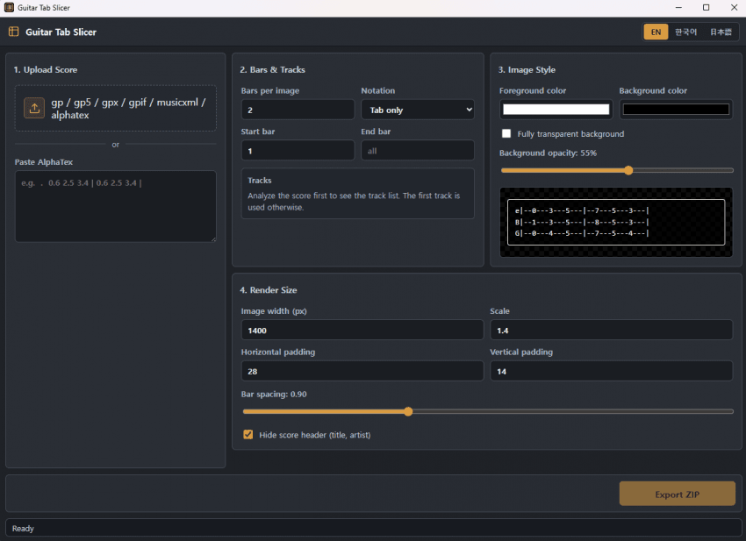Screen dimensions: 746x541
Task: Enable Fully transparent background checkbox
Action: click(x=506, y=133)
